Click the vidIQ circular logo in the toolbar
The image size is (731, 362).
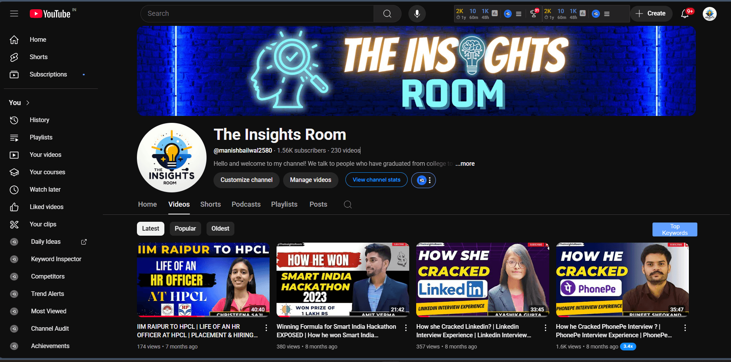508,14
